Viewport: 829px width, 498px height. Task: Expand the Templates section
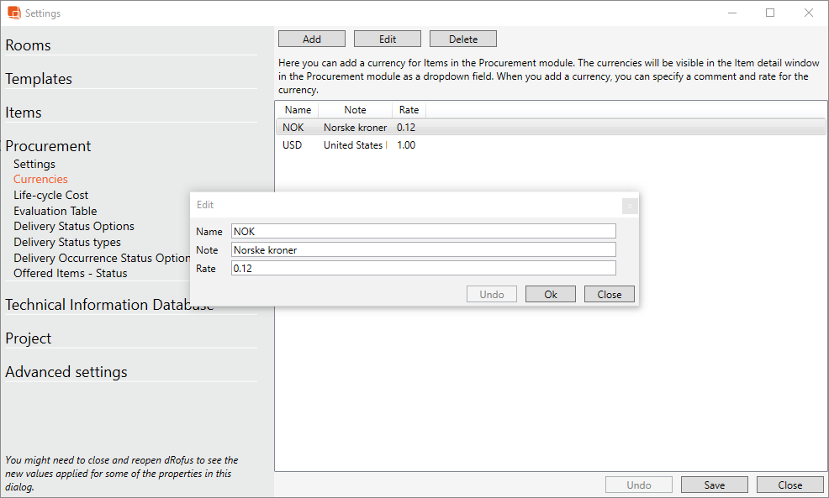tap(39, 79)
